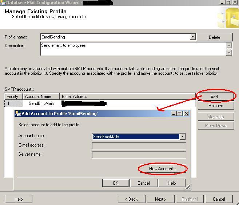Image resolution: width=239 pixels, height=205 pixels.
Task: Click the wizard title bar icon
Action: [x=3, y=3]
